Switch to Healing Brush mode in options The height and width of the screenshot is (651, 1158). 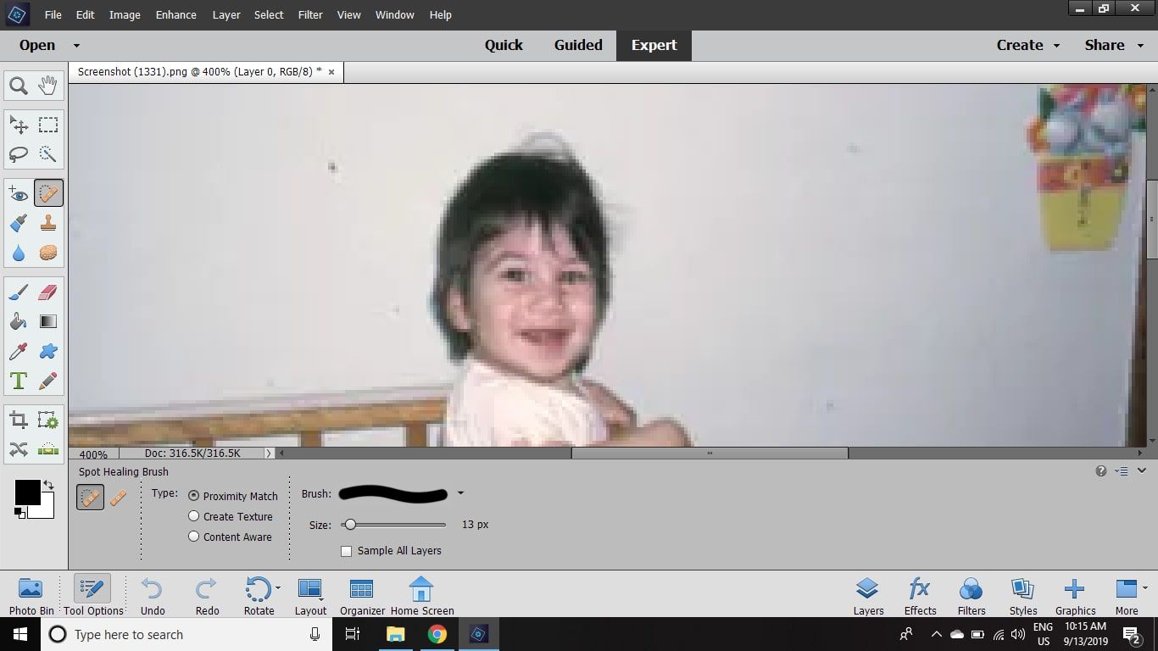[x=119, y=498]
